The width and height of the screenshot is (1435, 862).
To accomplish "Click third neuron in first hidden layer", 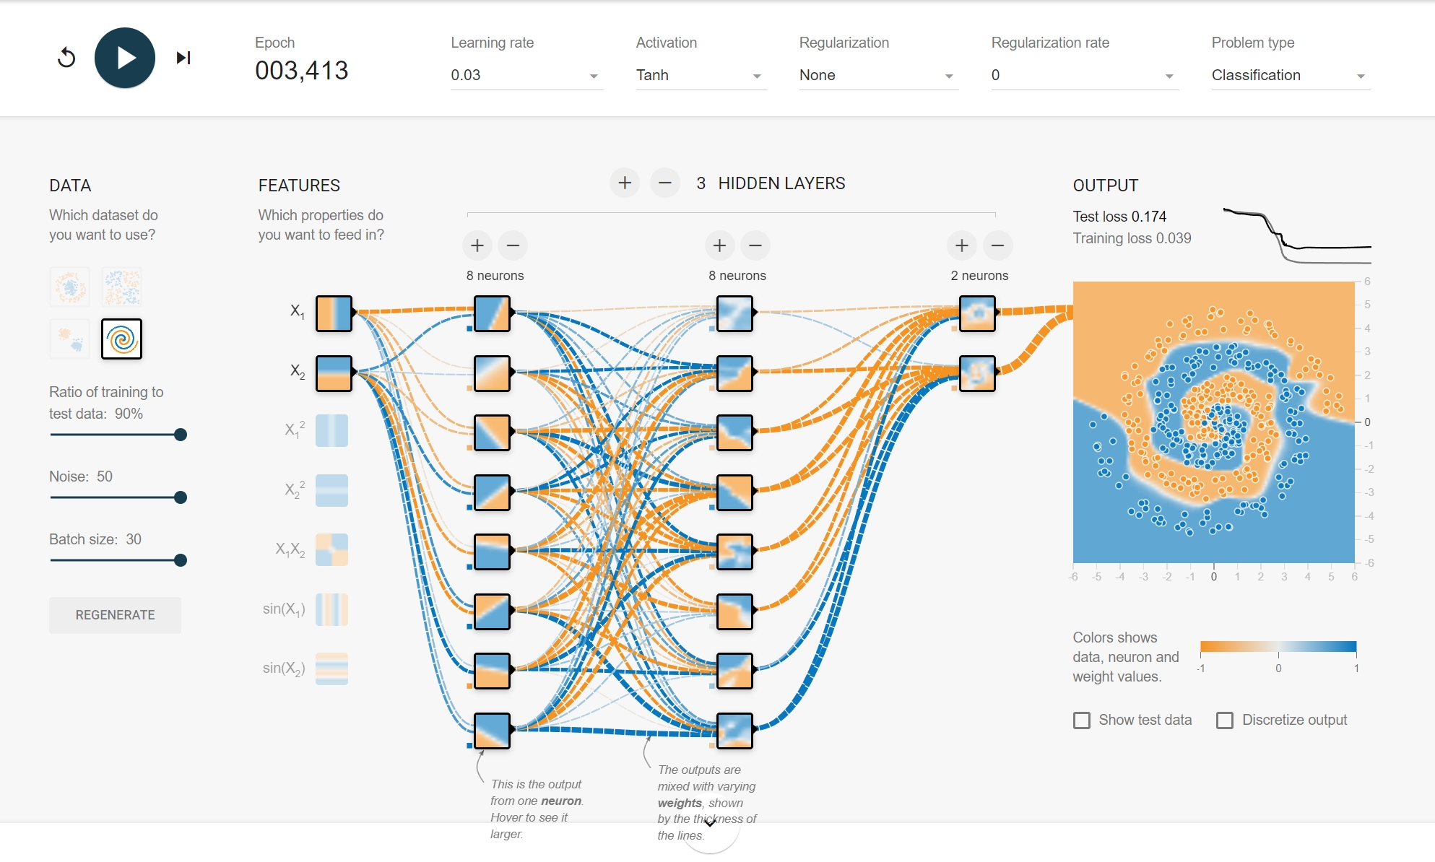I will (x=492, y=432).
